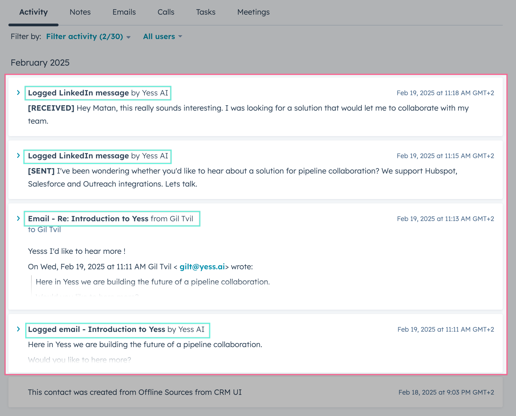Click the Feb 19, 11:15 AM timestamp
The image size is (516, 416).
coord(445,156)
